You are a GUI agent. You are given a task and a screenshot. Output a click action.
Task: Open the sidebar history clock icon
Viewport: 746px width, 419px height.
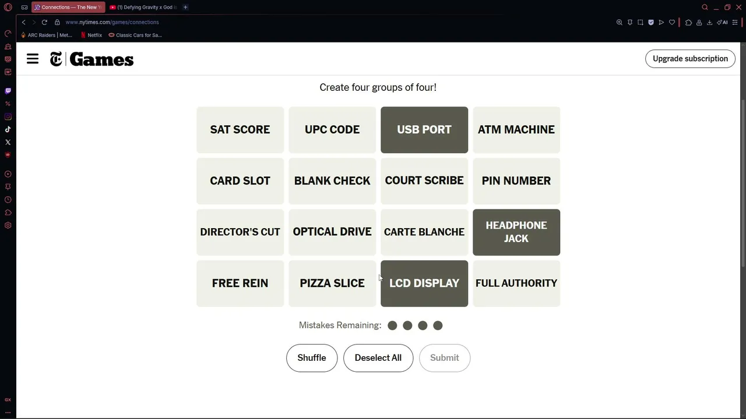pyautogui.click(x=8, y=200)
